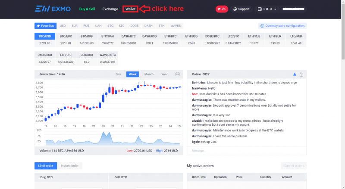Click the Cancel orders button
Screen dimensions: 345x189
(294, 166)
